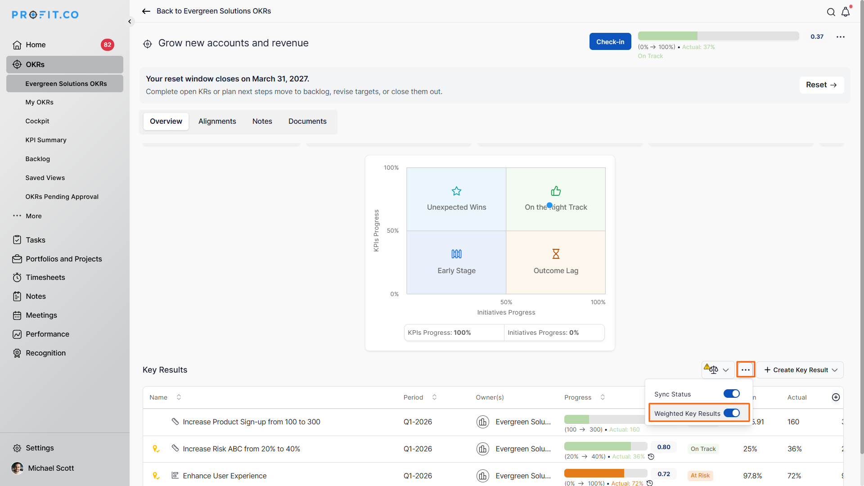
Task: Turn off the Sync Status toggle
Action: tap(731, 394)
